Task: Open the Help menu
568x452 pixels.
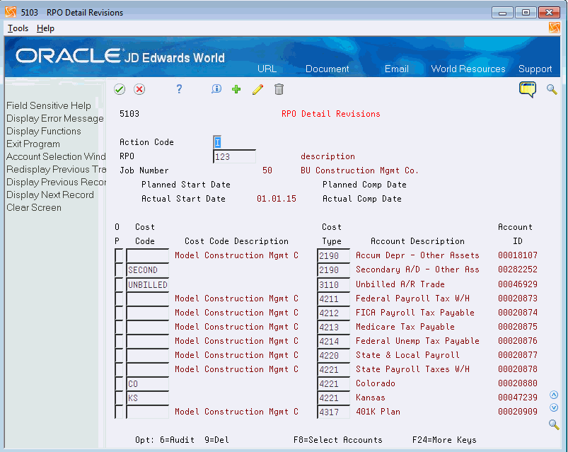Action: coord(45,28)
